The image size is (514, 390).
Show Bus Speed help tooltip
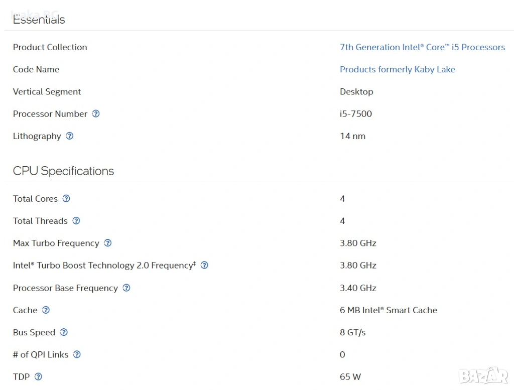tap(64, 332)
